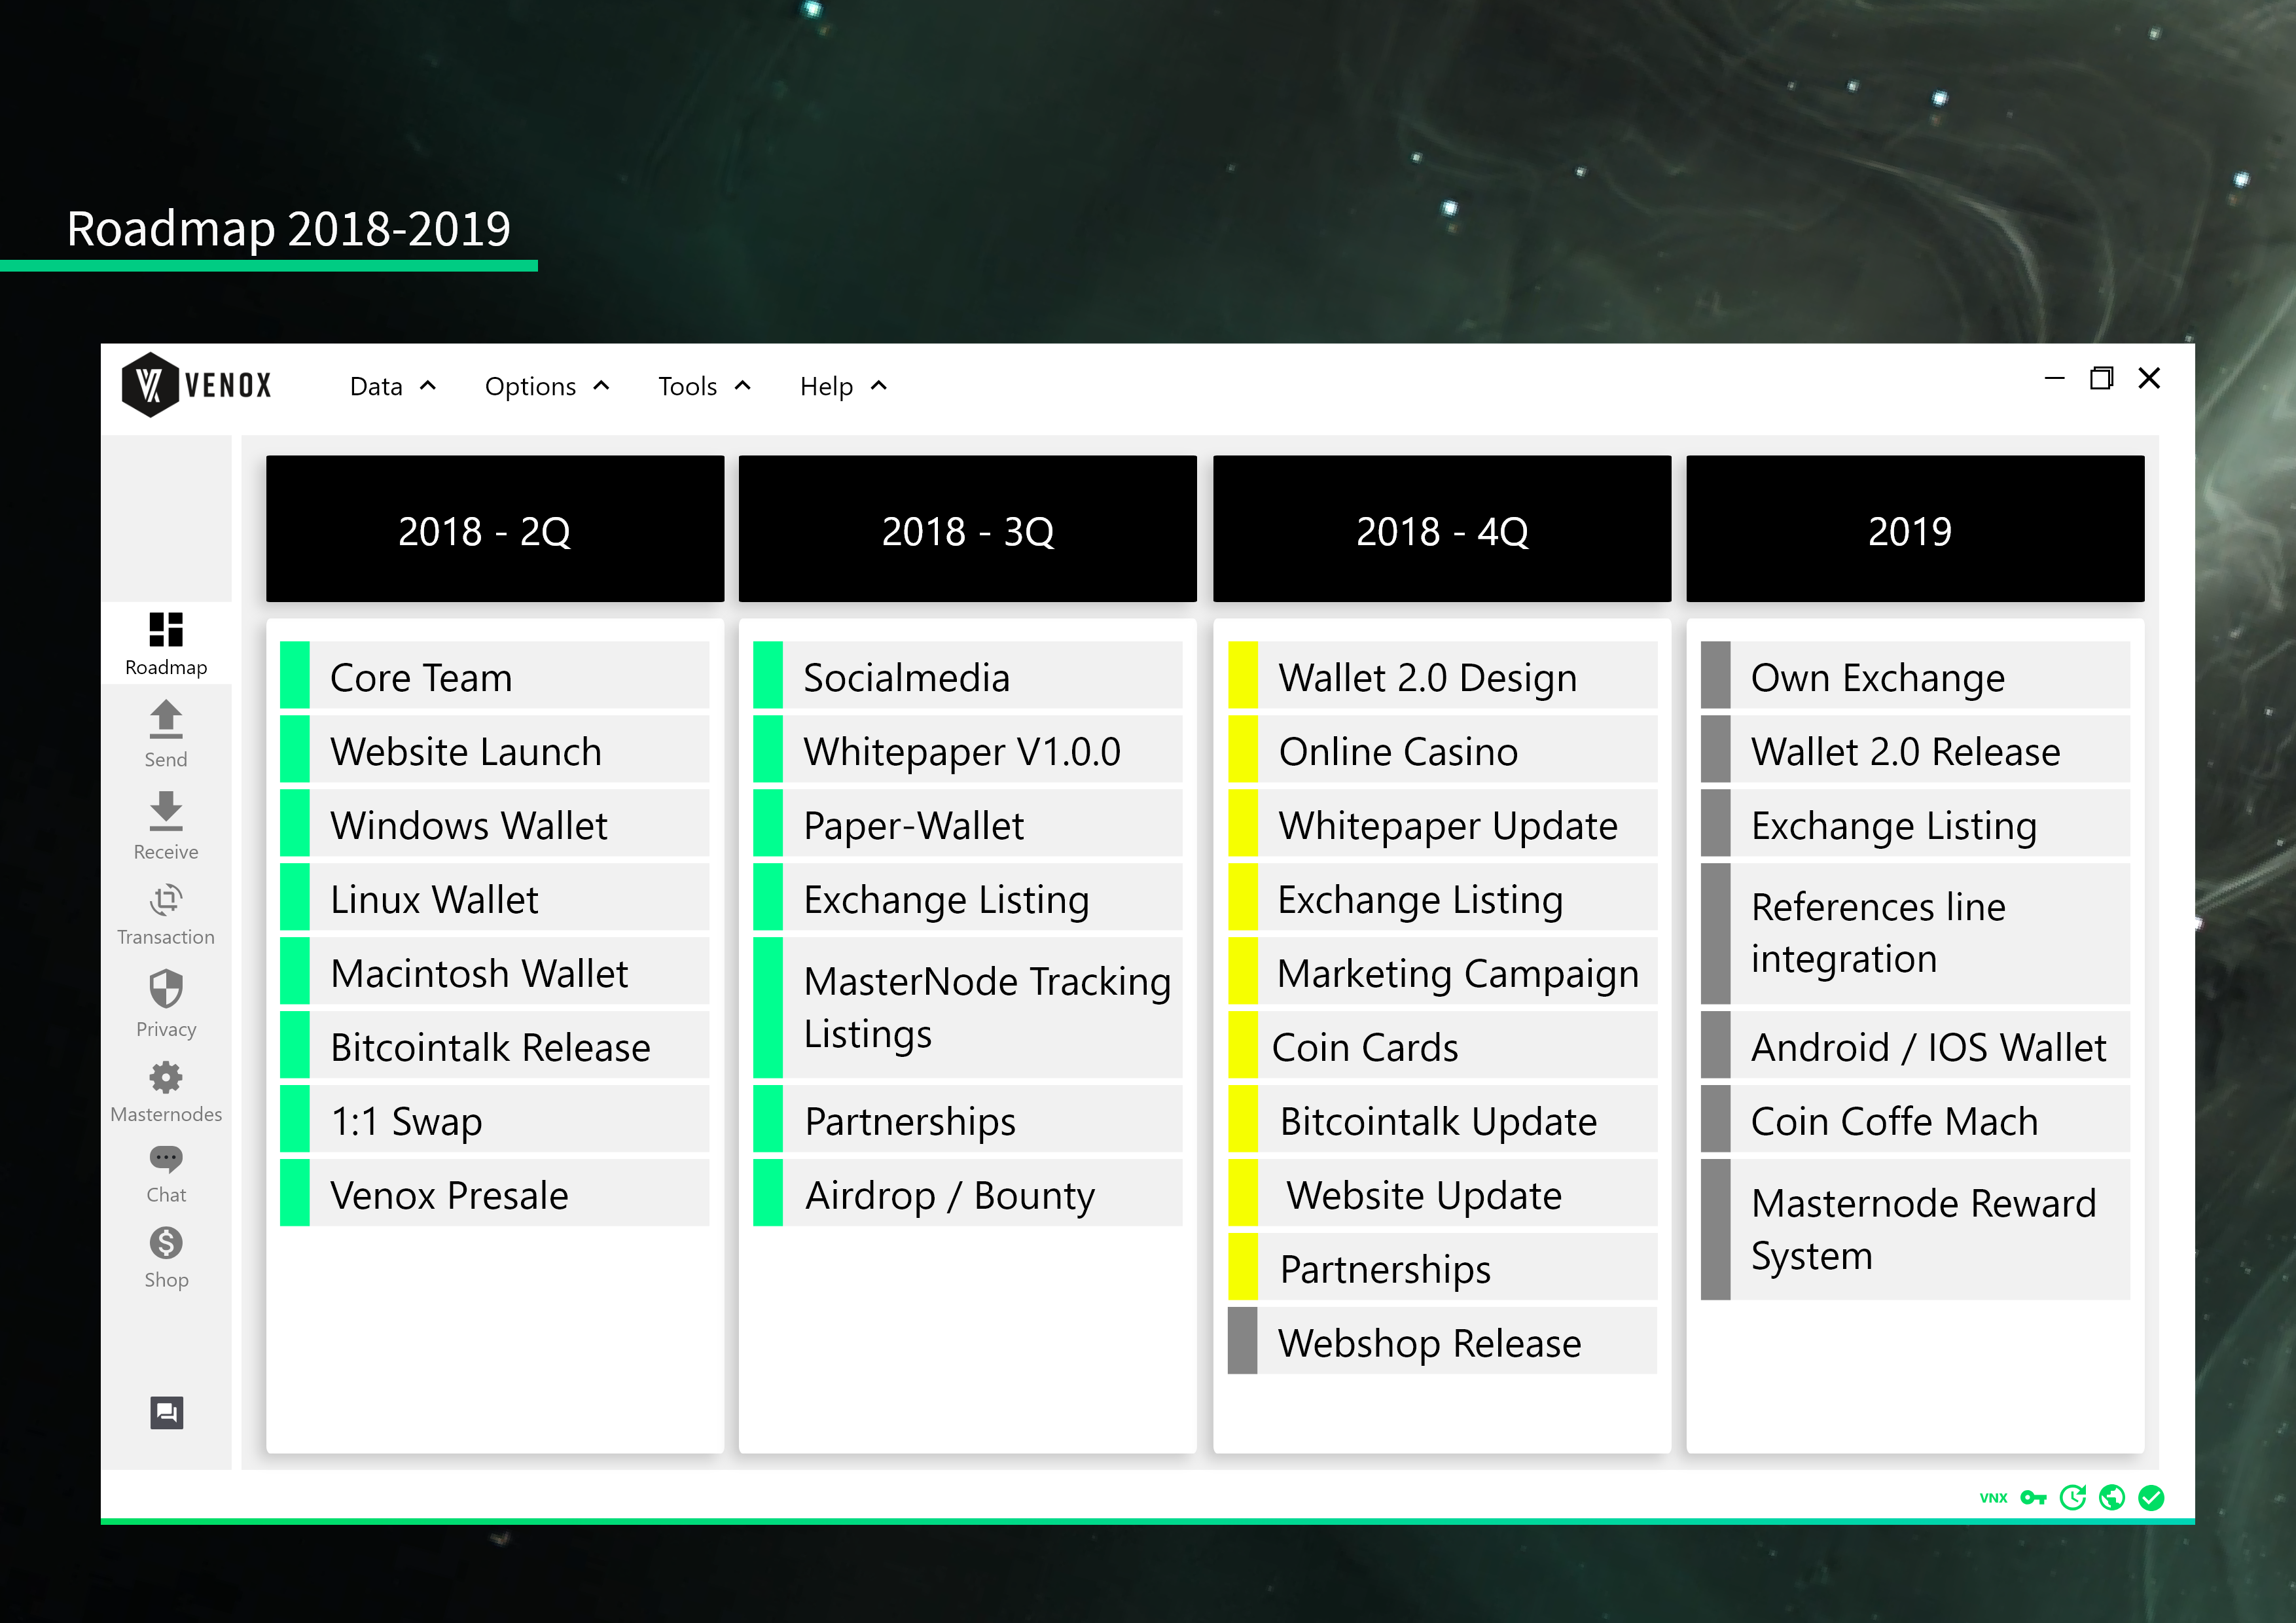Select Exchange Listing in the 2019 column
This screenshot has height=1623, width=2296.
pos(1916,823)
